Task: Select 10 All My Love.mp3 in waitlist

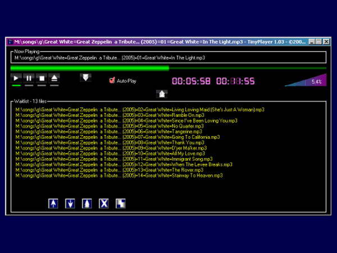Action: (x=110, y=153)
